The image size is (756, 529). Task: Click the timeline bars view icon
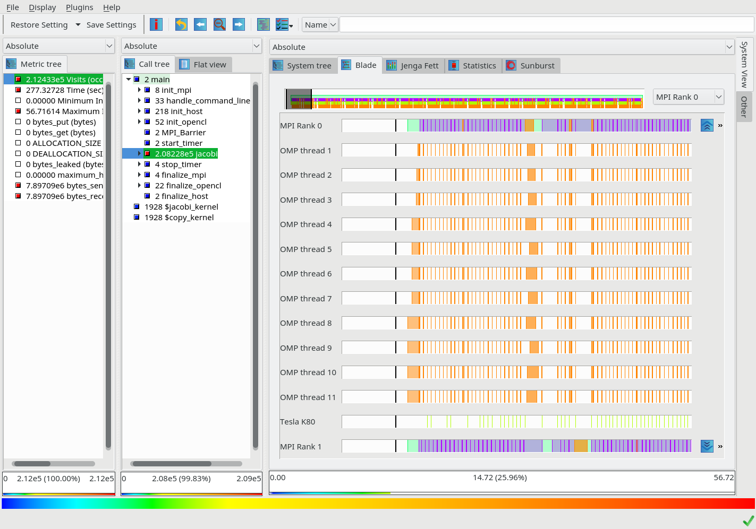click(x=264, y=24)
